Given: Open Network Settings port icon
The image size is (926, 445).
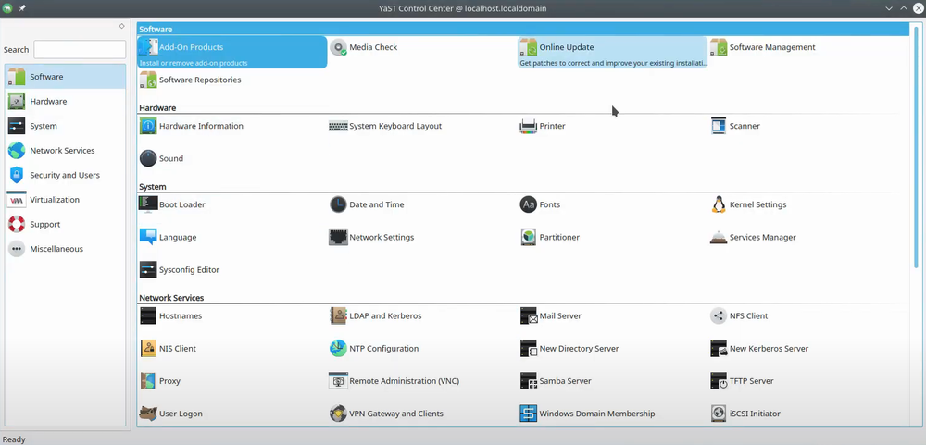Looking at the screenshot, I should click(338, 237).
